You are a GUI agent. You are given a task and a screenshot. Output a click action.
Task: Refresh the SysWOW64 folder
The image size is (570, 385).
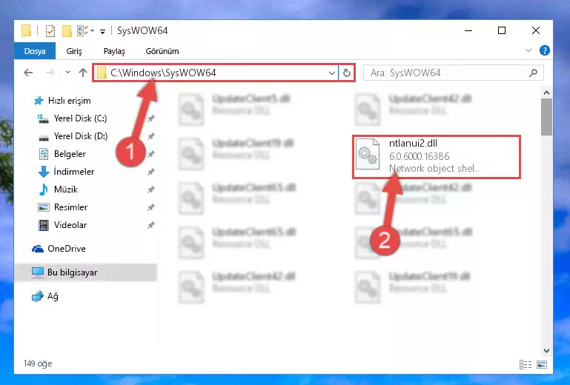pyautogui.click(x=346, y=73)
